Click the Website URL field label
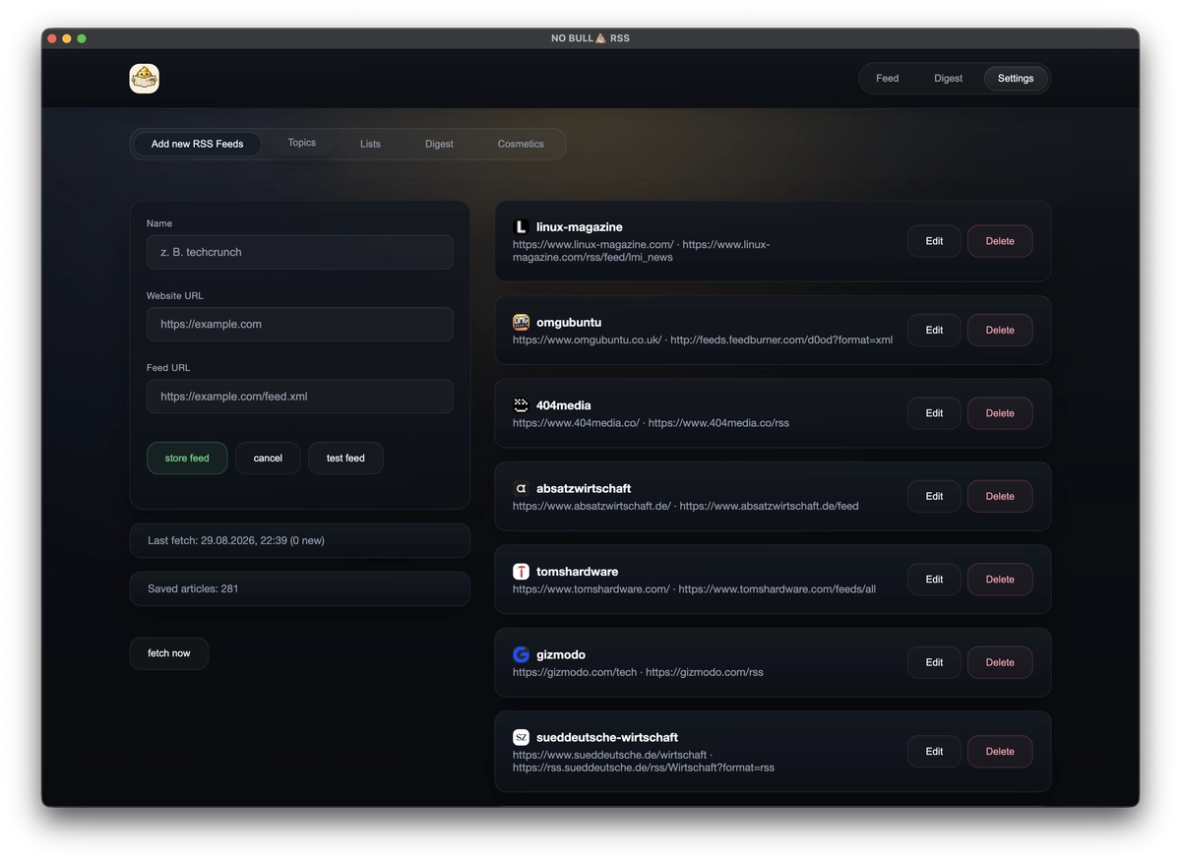1181x862 pixels. click(x=175, y=296)
